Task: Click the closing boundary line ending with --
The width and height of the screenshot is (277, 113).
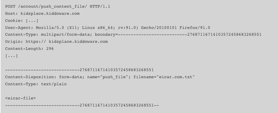Action: click(82, 105)
